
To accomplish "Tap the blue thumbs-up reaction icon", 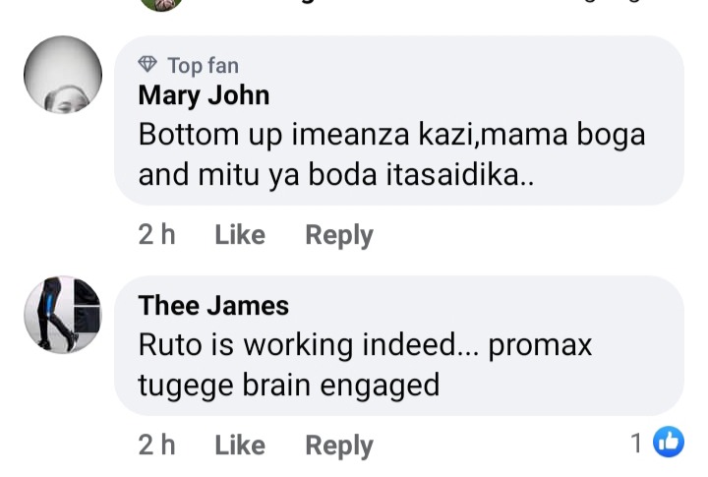I will 669,442.
